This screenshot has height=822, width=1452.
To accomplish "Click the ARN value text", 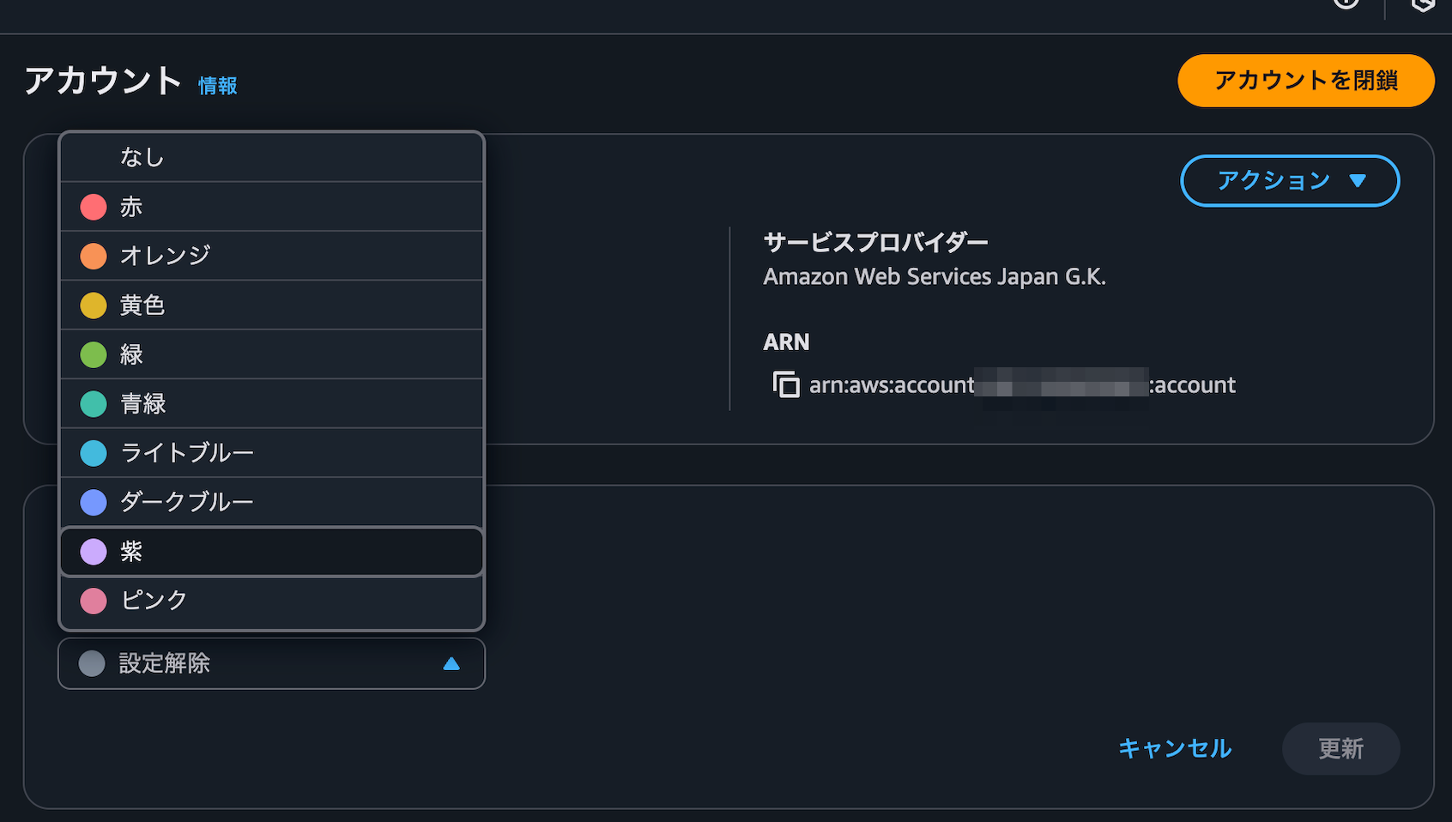I will coord(1022,385).
